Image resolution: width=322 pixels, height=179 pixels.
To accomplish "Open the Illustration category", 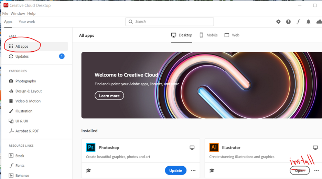I will click(21, 111).
